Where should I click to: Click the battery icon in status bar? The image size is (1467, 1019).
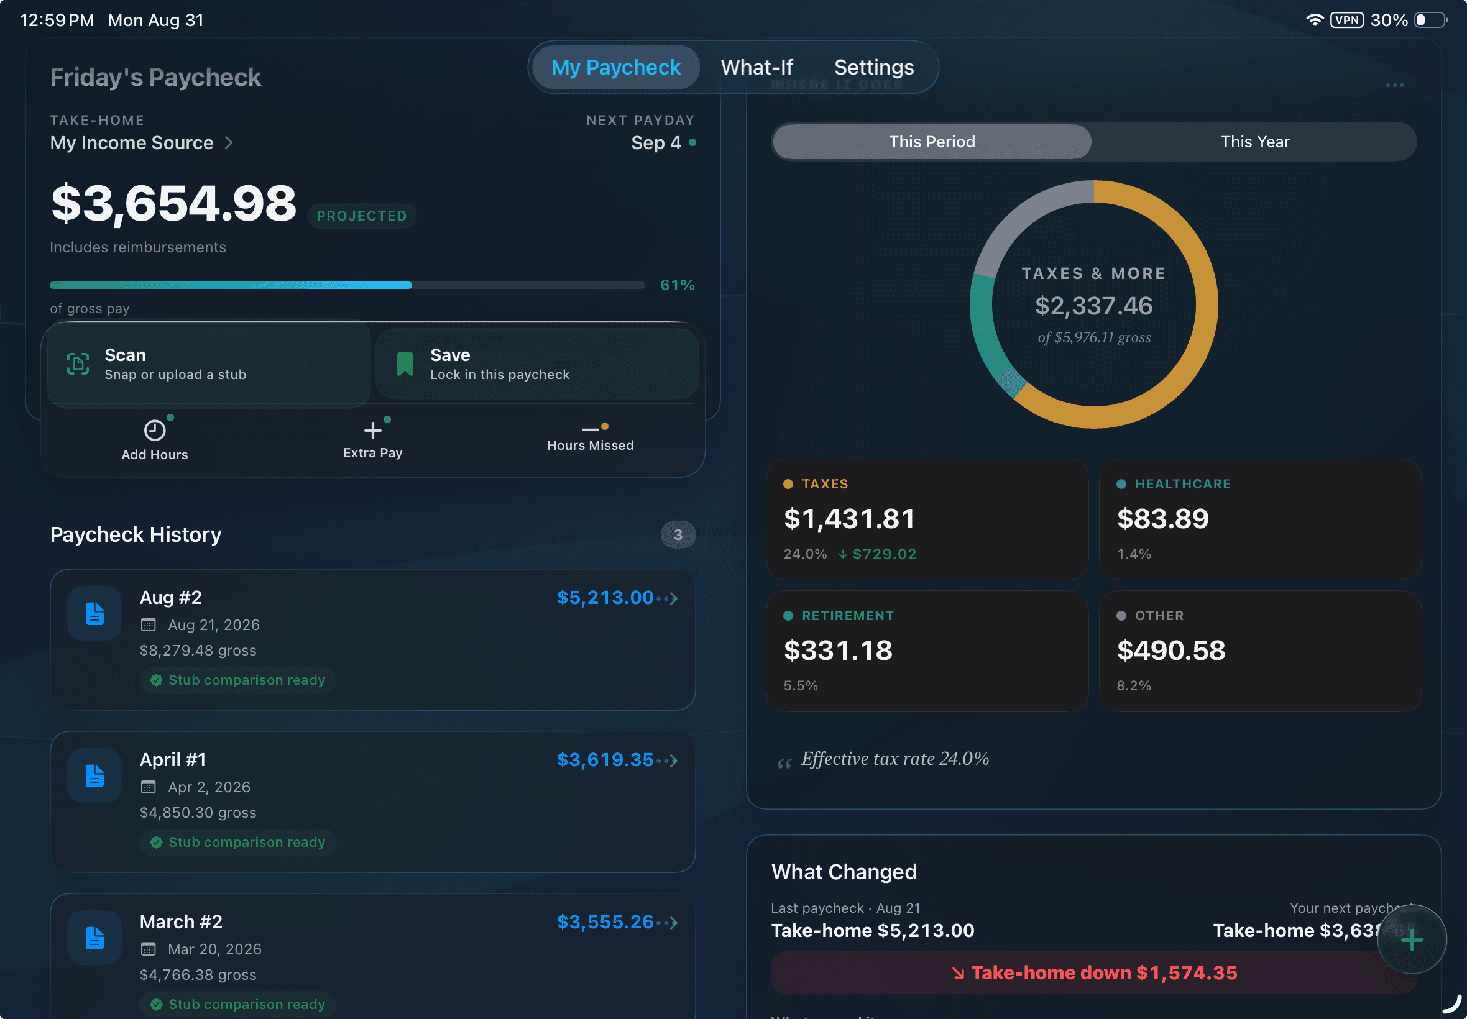click(x=1430, y=20)
